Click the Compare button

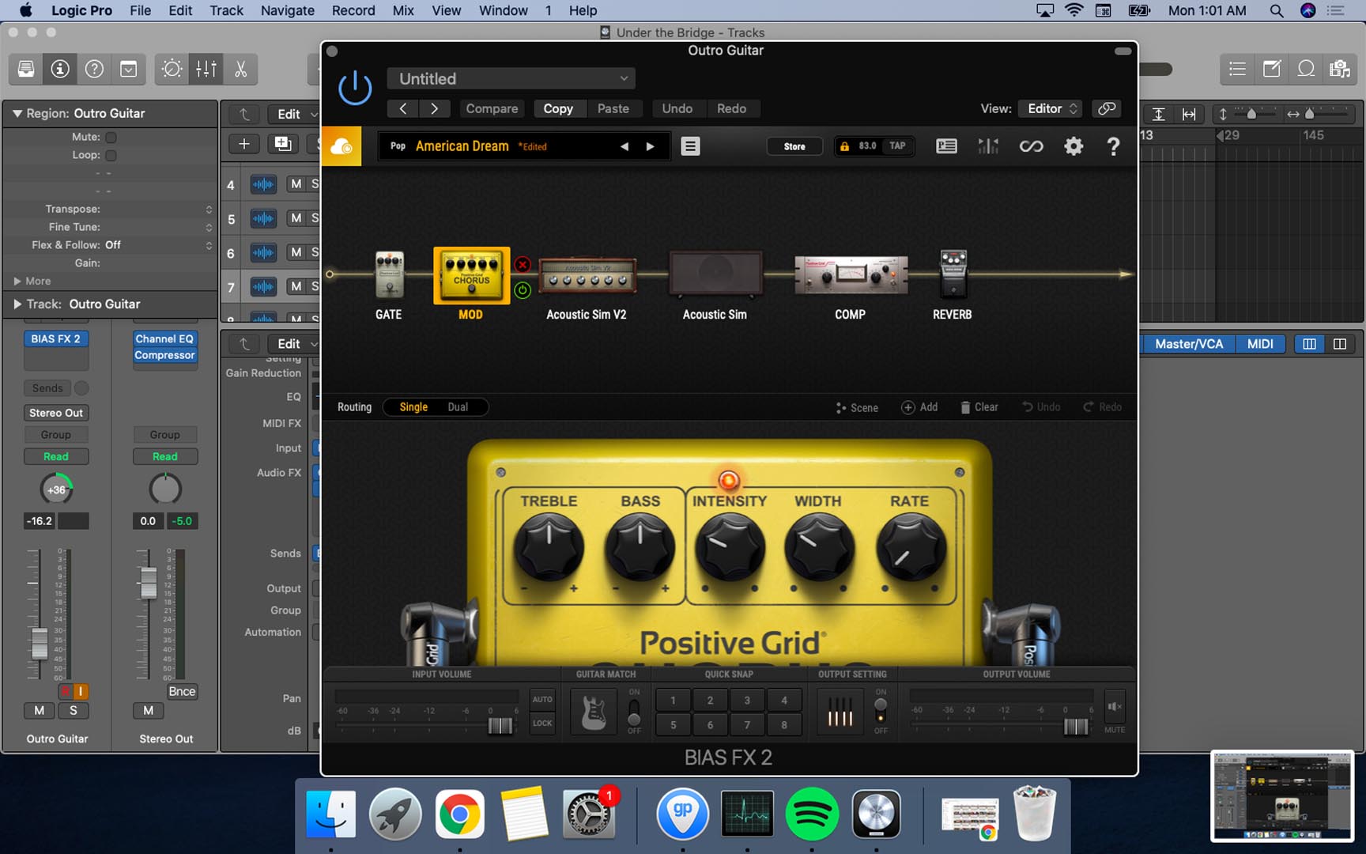click(492, 108)
